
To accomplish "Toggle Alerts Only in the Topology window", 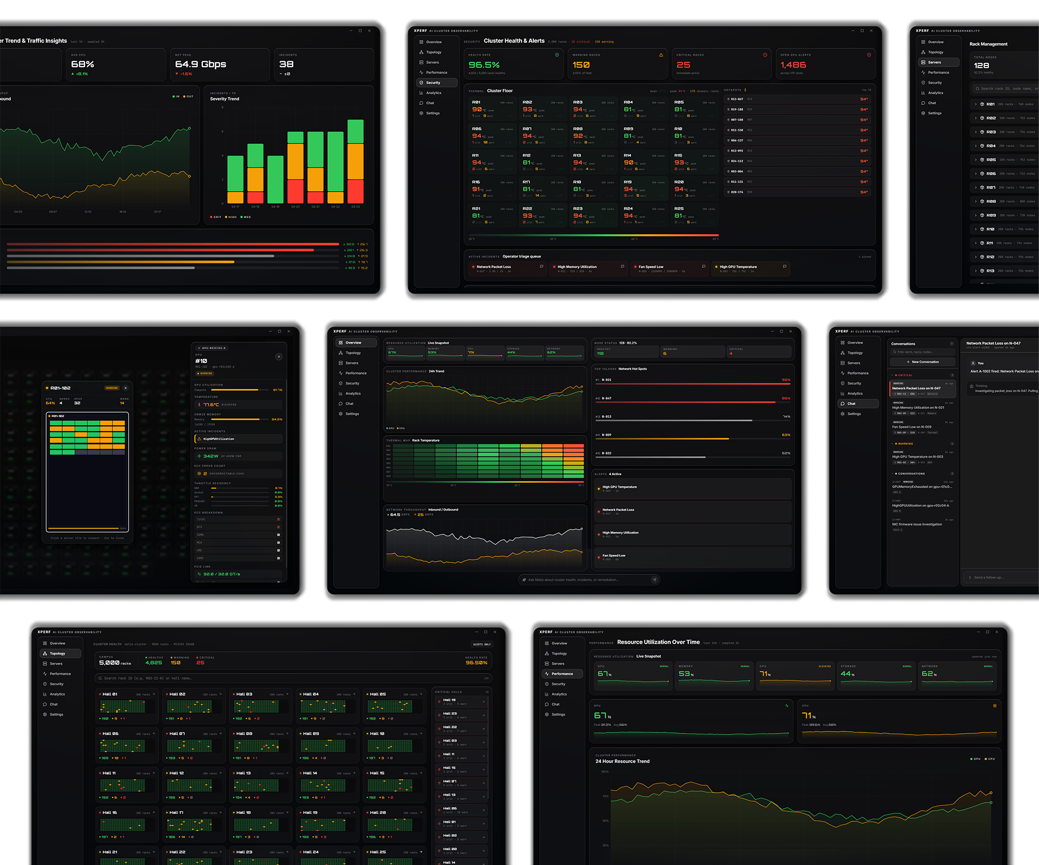I will [x=482, y=645].
